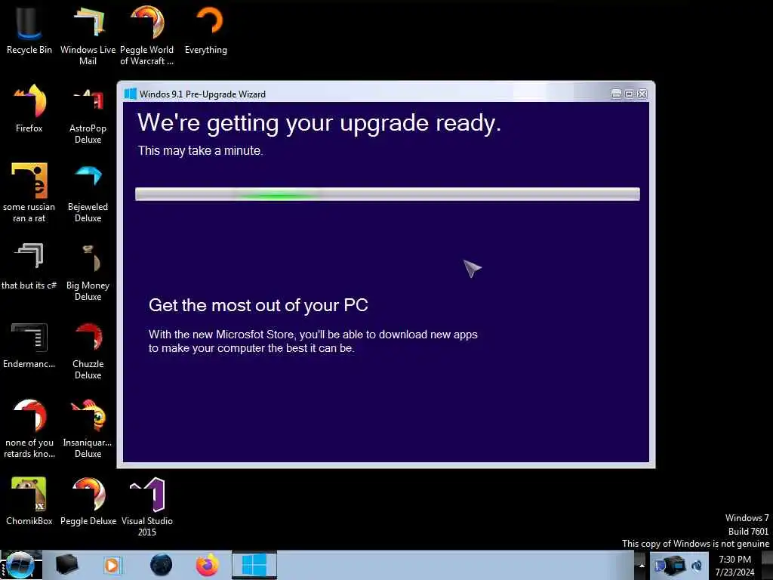Open the media player taskbar icon
Screen dimensions: 773x580
click(x=112, y=565)
